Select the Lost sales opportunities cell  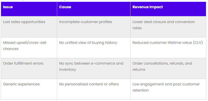coord(29,27)
